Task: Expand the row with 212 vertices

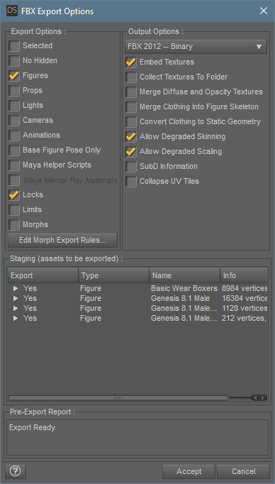Action: (16, 318)
